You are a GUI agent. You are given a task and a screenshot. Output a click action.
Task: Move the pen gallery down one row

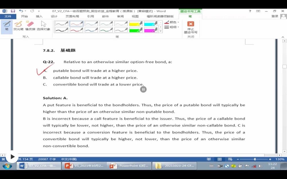(x=160, y=27)
